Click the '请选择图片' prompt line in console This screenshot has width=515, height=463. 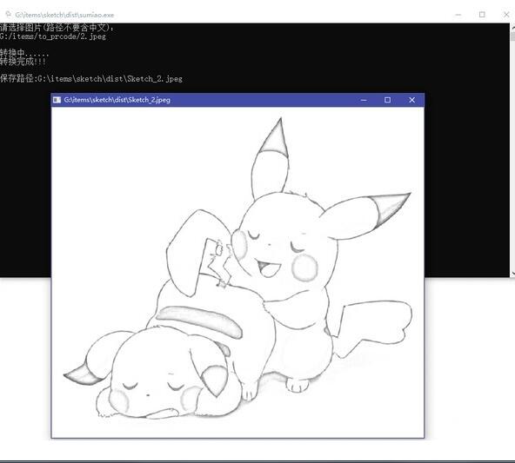click(x=57, y=28)
